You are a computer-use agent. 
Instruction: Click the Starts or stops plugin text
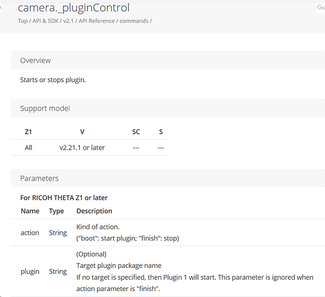53,80
